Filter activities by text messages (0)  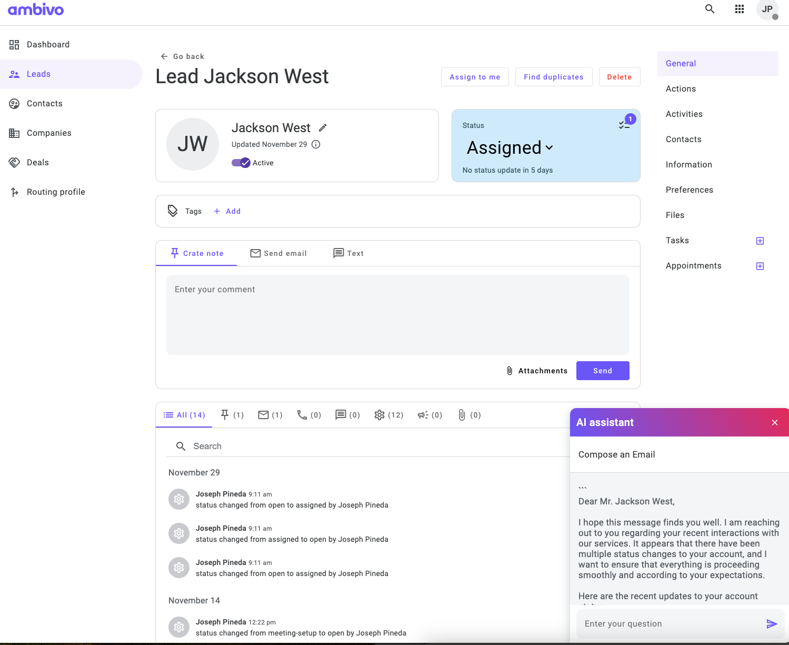point(348,415)
